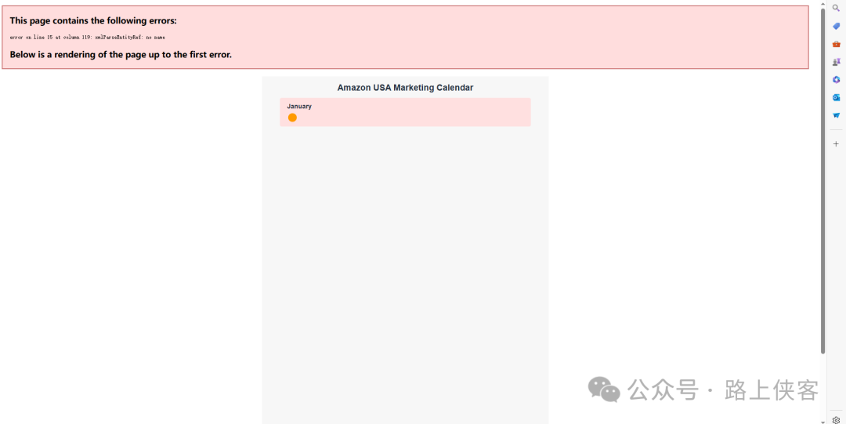Click the xmlParseEntityRef error line text

[88, 38]
